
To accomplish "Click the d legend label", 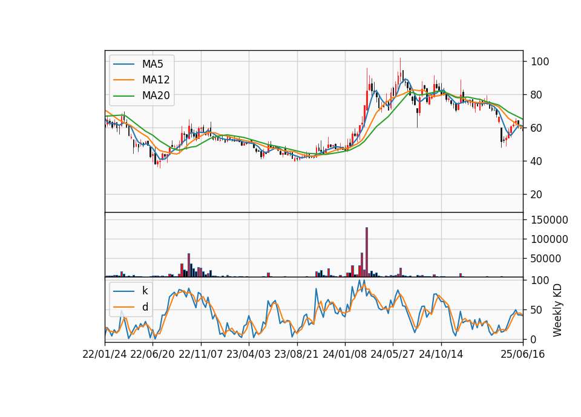I will pos(145,307).
